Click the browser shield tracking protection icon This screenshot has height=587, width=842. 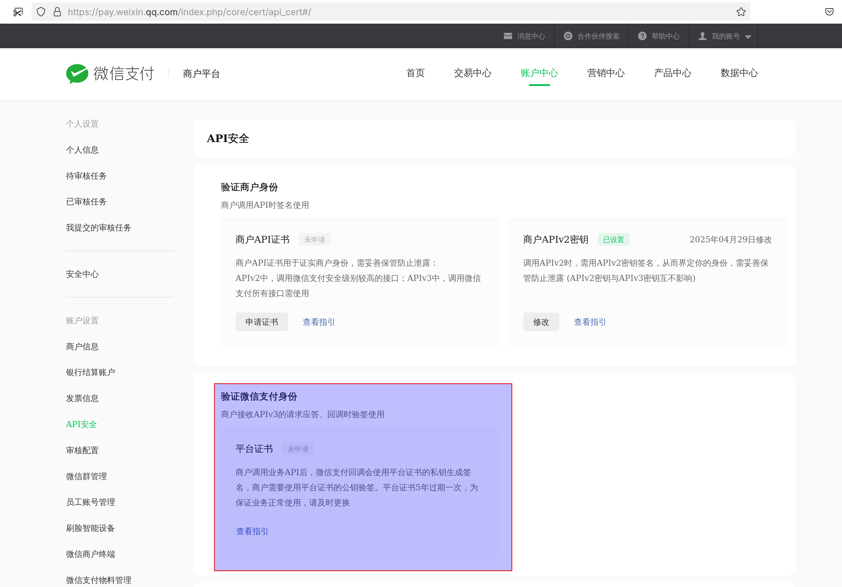pos(41,12)
